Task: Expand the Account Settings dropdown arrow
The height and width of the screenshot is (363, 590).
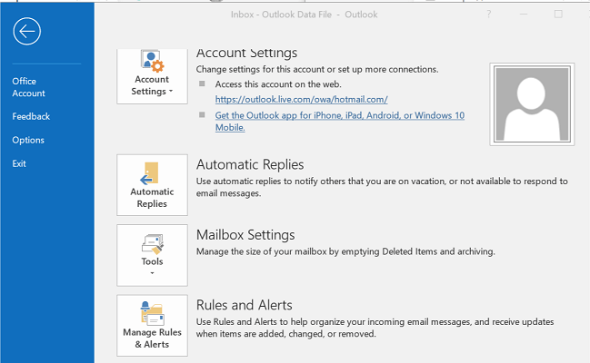Action: 171,92
